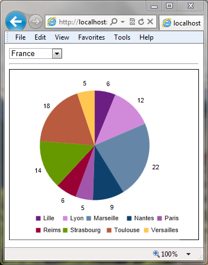The image size is (208, 265).
Task: Click the Refresh page icon
Action: (141, 22)
